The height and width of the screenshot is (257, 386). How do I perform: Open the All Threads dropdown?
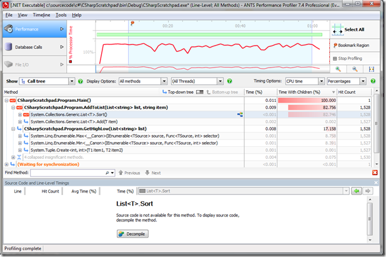point(220,81)
